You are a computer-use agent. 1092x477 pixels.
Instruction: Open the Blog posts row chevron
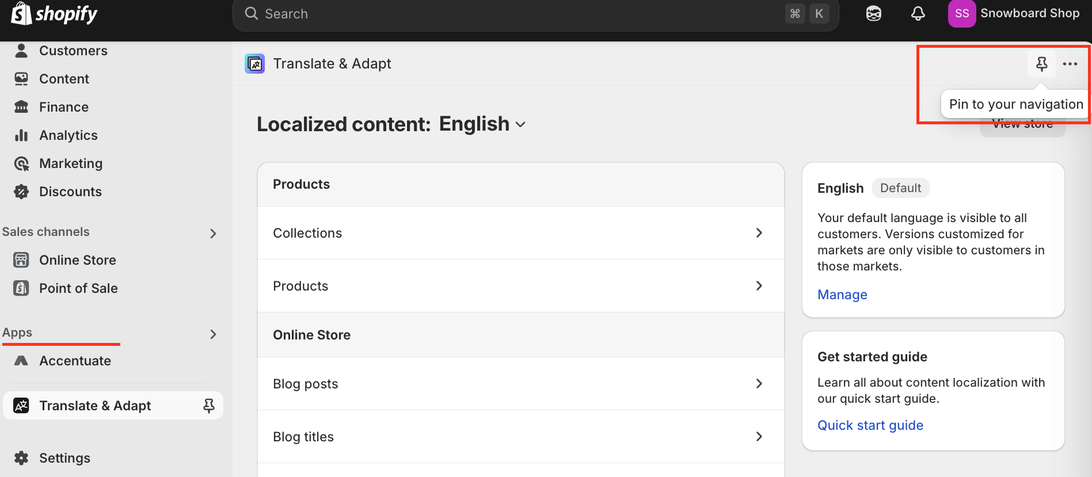coord(759,384)
